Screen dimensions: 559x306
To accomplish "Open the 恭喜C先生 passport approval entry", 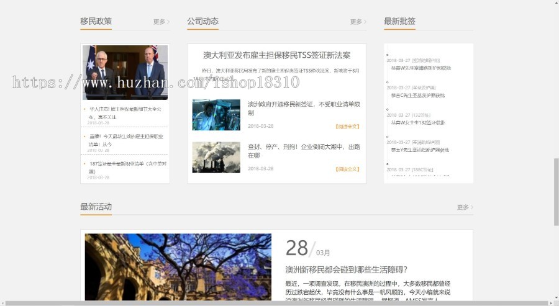I will [420, 96].
